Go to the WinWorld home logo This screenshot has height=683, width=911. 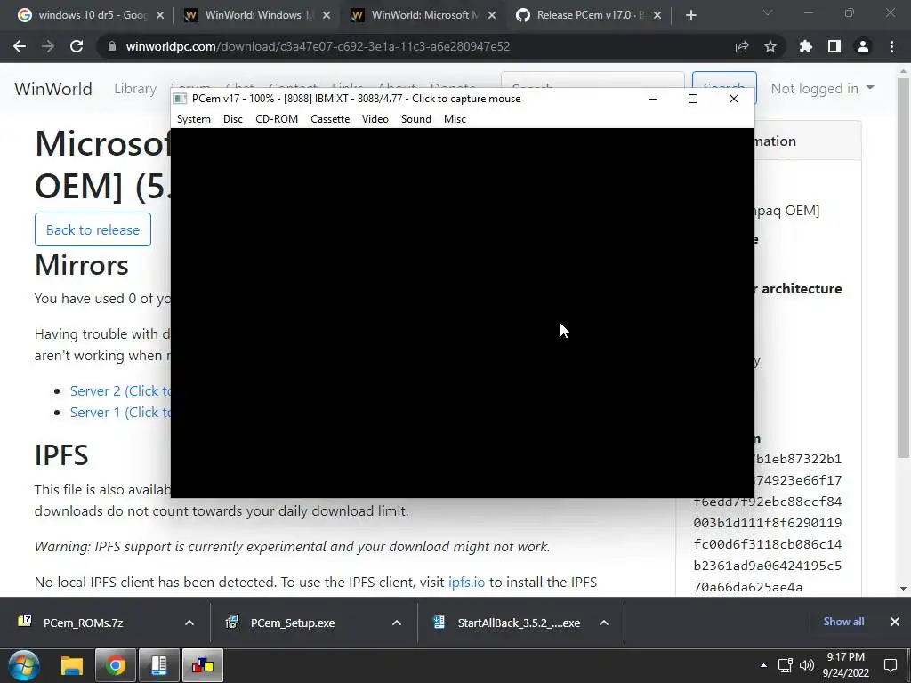pyautogui.click(x=52, y=88)
